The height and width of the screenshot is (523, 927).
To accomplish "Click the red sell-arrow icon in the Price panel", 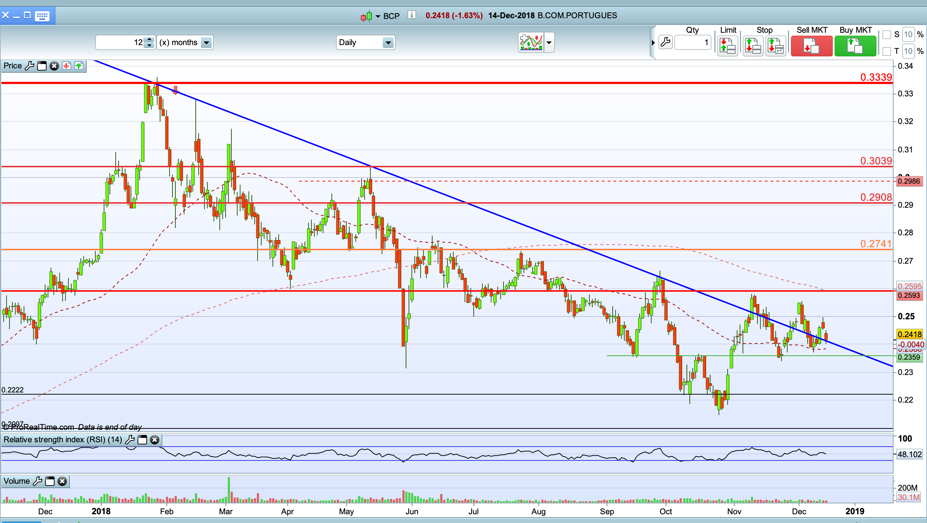I will 66,66.
